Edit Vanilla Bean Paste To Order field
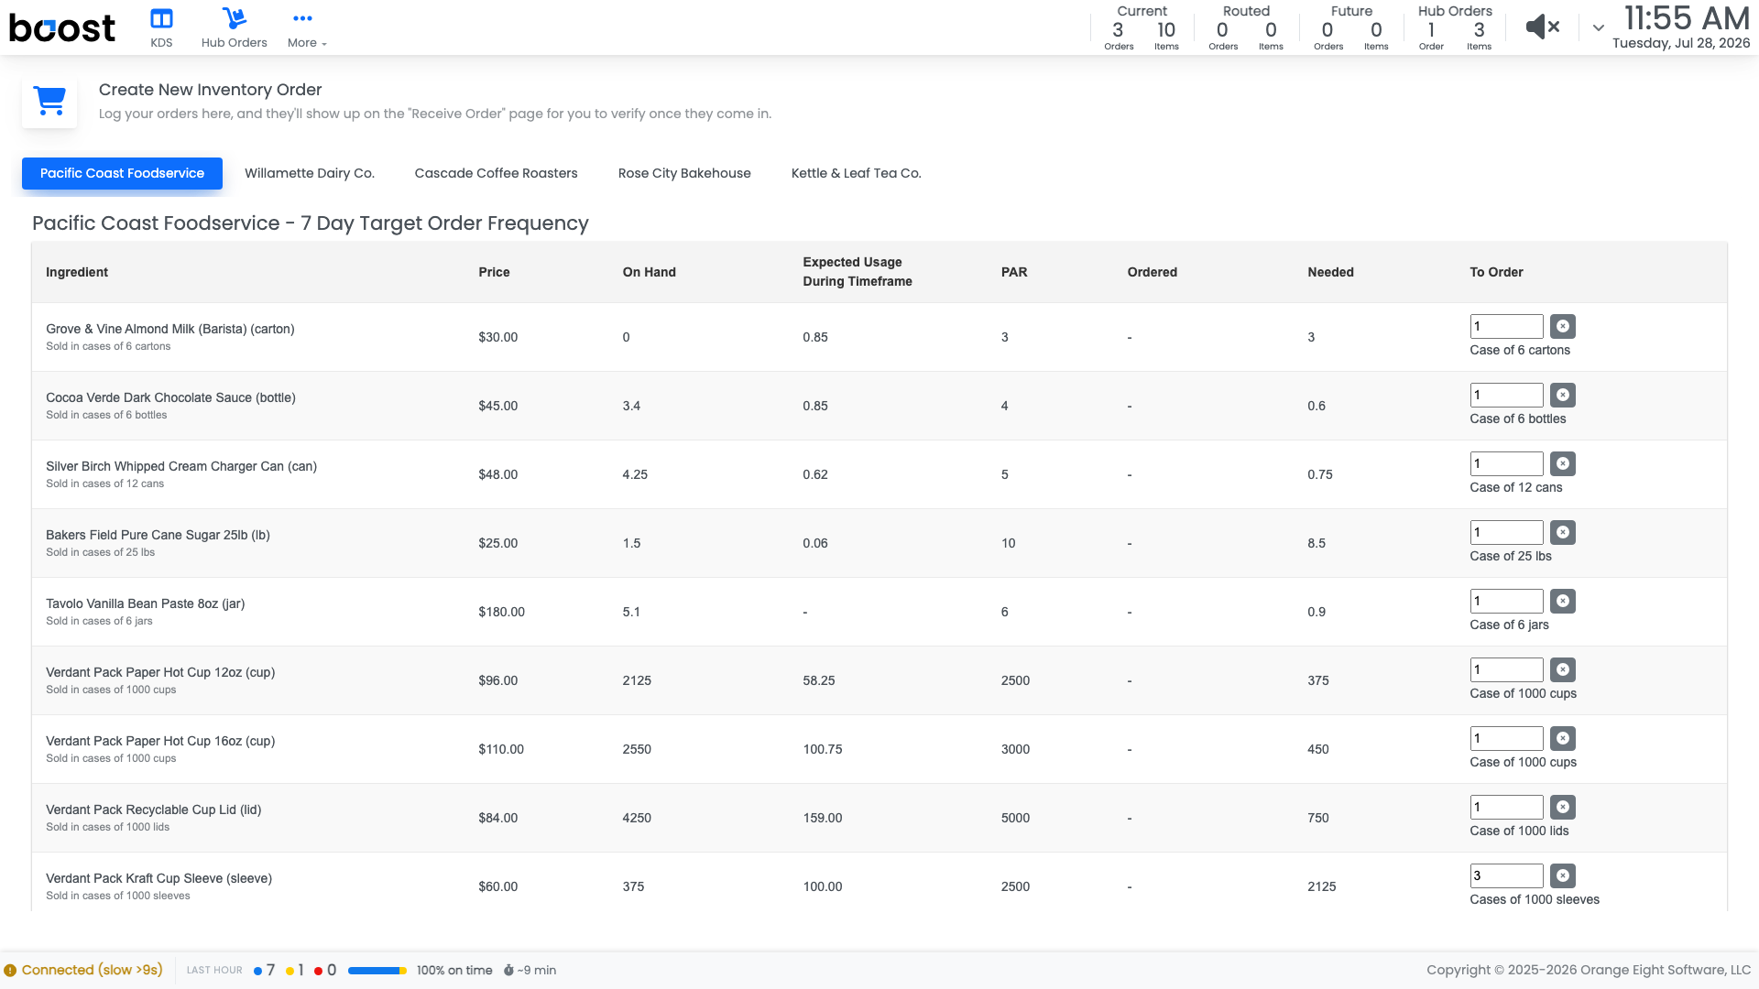The image size is (1759, 989). (1506, 601)
